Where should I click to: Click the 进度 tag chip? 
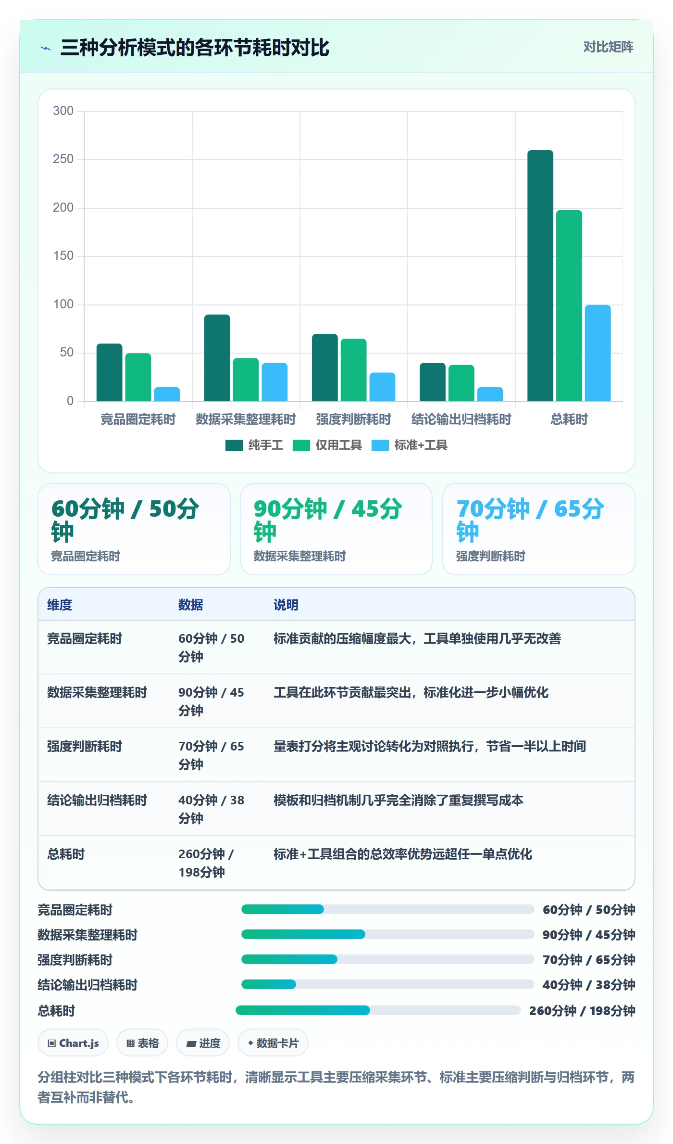click(203, 1043)
